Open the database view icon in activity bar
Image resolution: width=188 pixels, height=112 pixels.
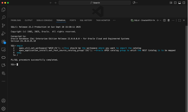3,73
